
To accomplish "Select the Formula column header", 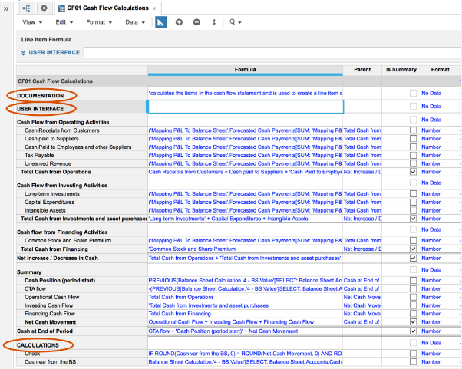I will coord(245,70).
